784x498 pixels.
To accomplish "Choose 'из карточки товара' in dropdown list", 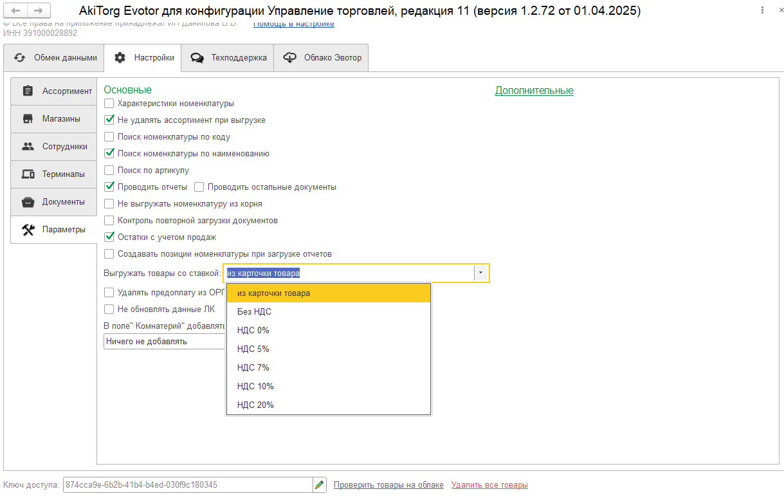I will point(329,293).
